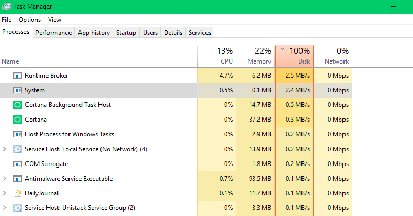Select the System process row
Screen dimensions: 413x216
pos(176,90)
